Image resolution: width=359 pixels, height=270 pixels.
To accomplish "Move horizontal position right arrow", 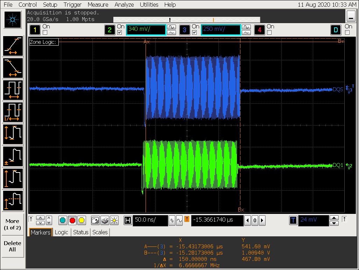I will (x=262, y=221).
